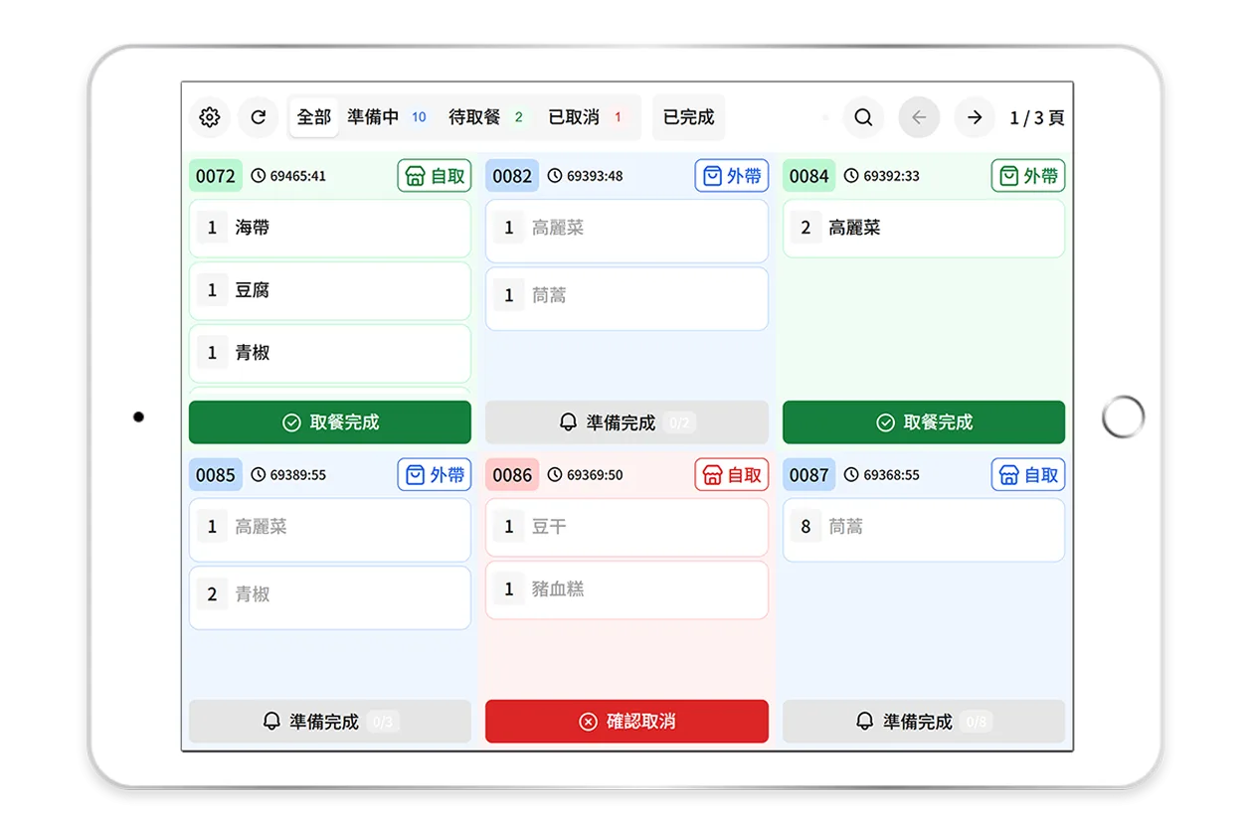Click the blue 自取 badge on order 0087
Image resolution: width=1253 pixels, height=832 pixels.
pos(1028,474)
